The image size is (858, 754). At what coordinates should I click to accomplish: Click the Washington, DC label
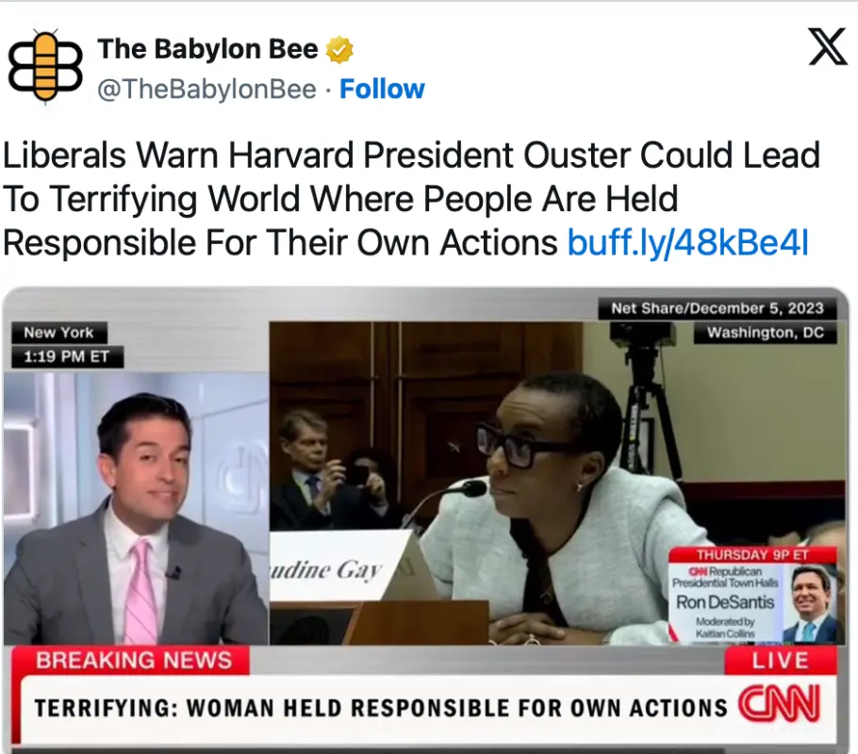(765, 333)
